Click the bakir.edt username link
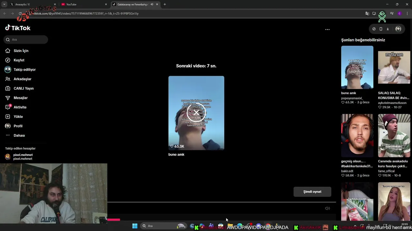Screen dimensions: 412x231 (x=347, y=171)
